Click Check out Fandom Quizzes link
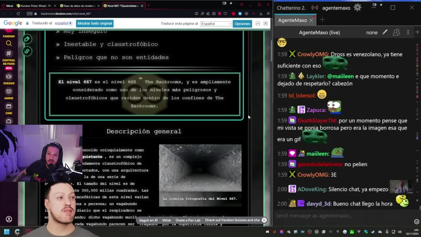Viewport: 421px width, 237px height. pyautogui.click(x=232, y=220)
